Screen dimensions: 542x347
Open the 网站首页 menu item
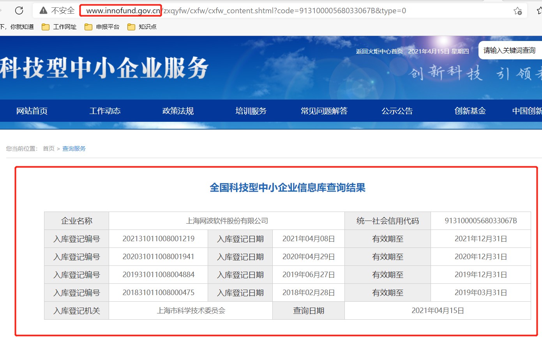pos(32,111)
